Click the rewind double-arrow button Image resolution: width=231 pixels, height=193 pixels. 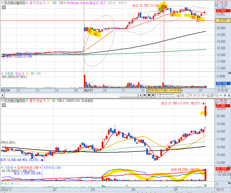click(x=145, y=95)
